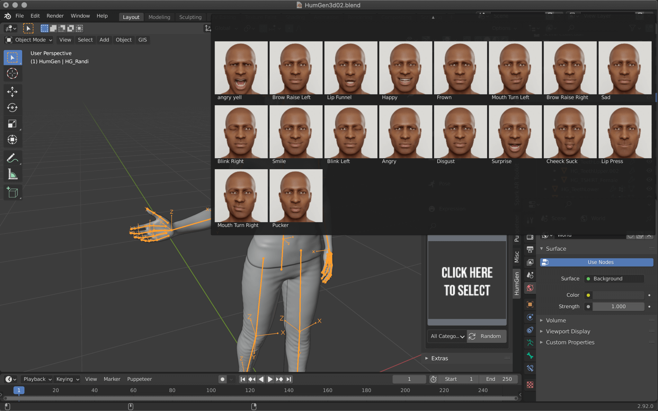Open the All Categories dropdown
The width and height of the screenshot is (658, 411).
point(447,336)
